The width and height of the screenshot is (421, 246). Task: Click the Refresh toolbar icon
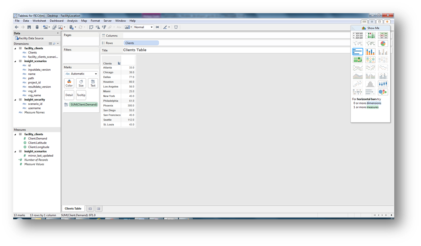coord(80,27)
